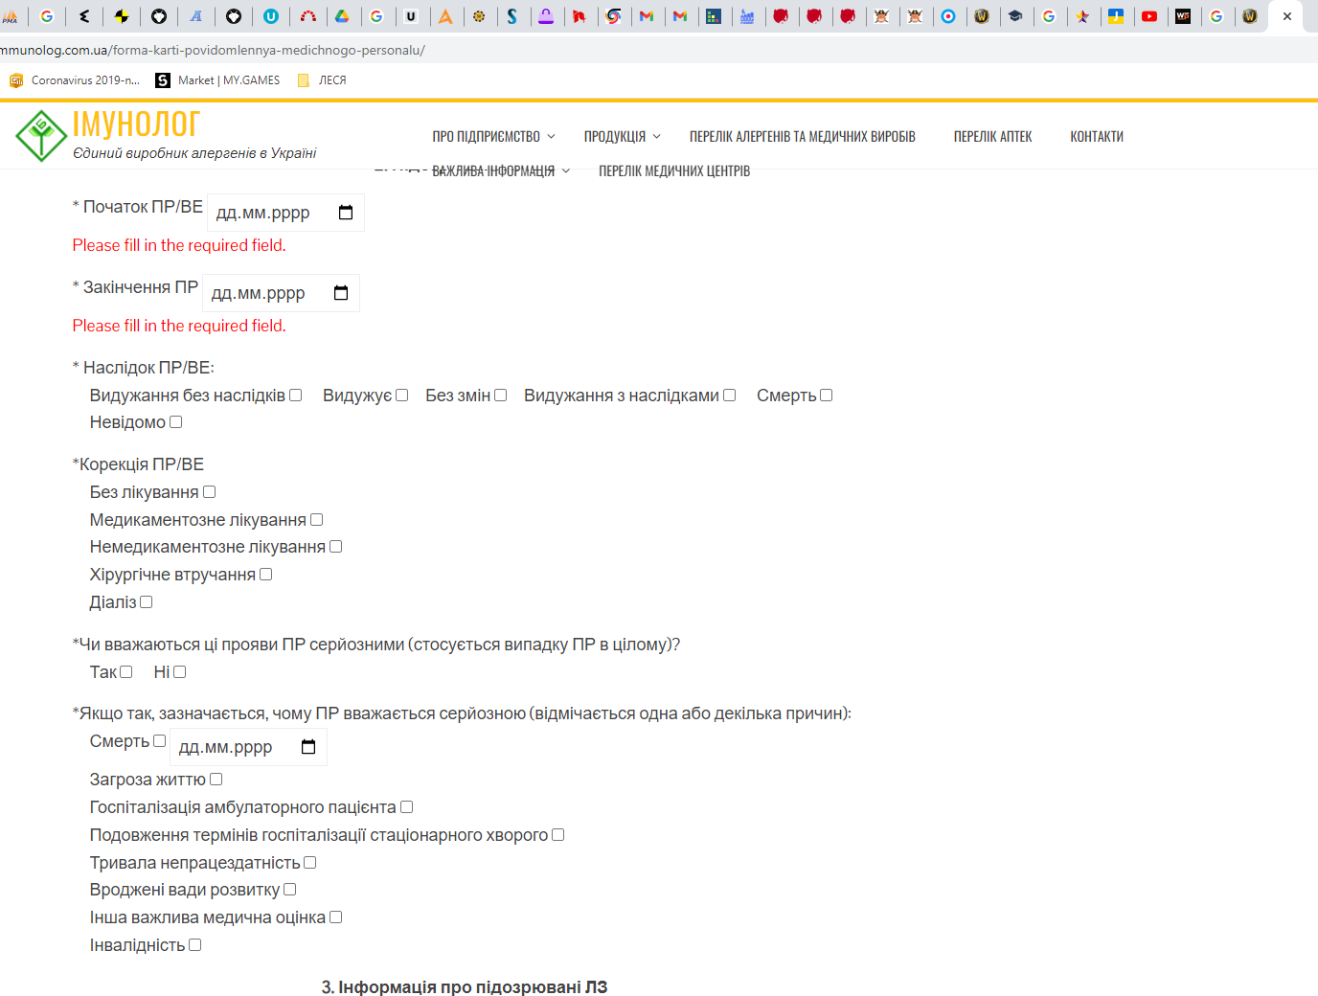Open calendar picker for Закінчення ПР
Viewport: 1318px width, 996px height.
(x=341, y=293)
